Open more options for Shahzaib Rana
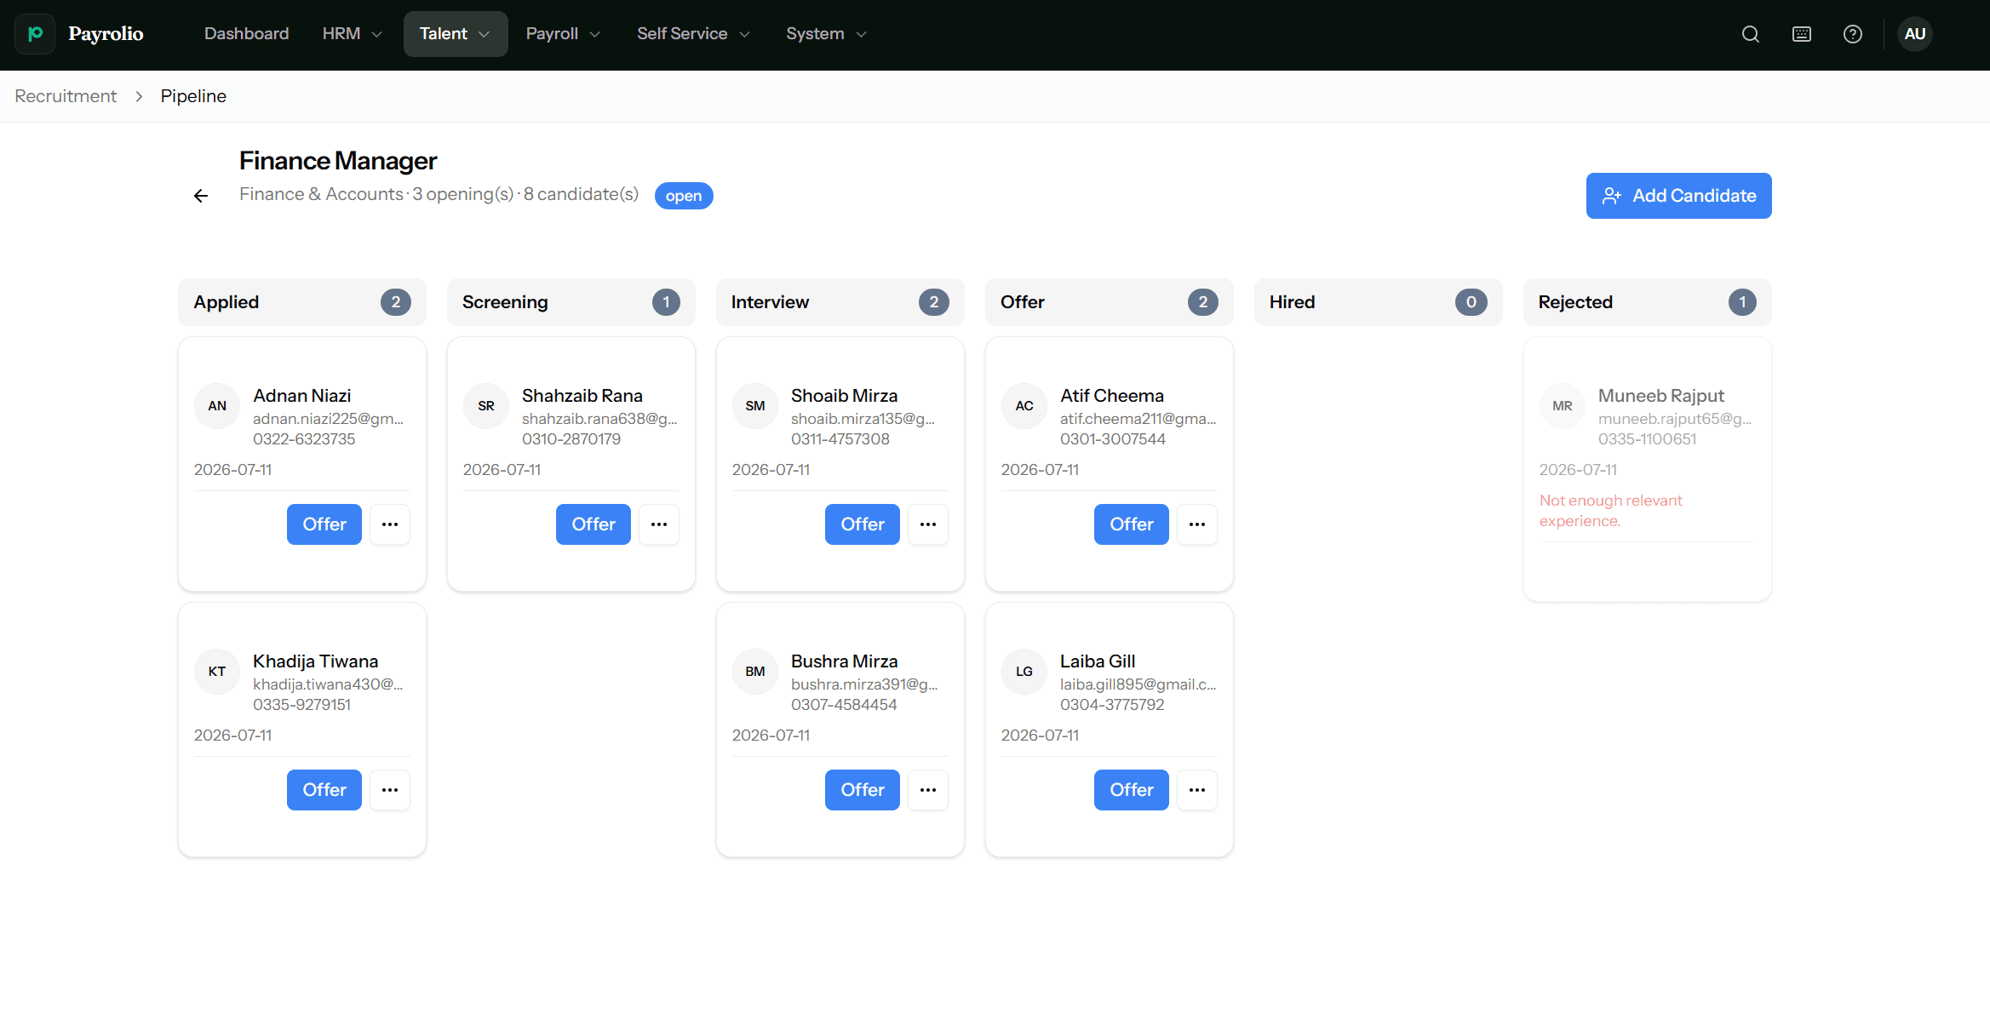 coord(659,524)
